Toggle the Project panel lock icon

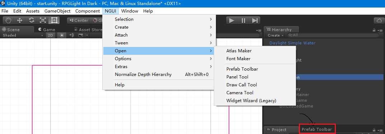374,130
